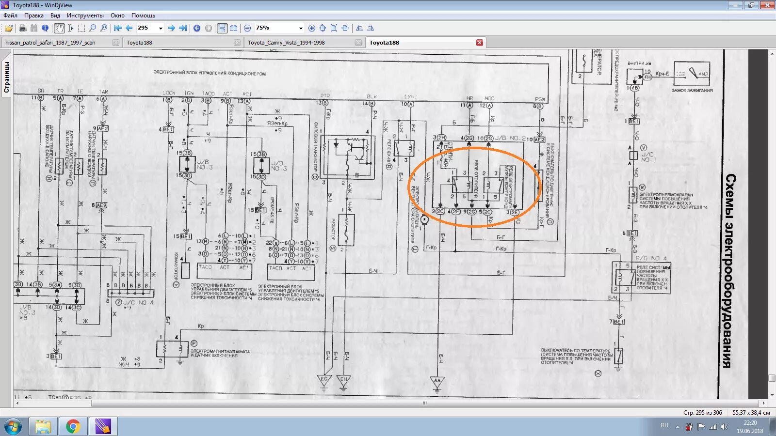The image size is (776, 436).
Task: Show document properties via the info icon
Action: [45, 28]
